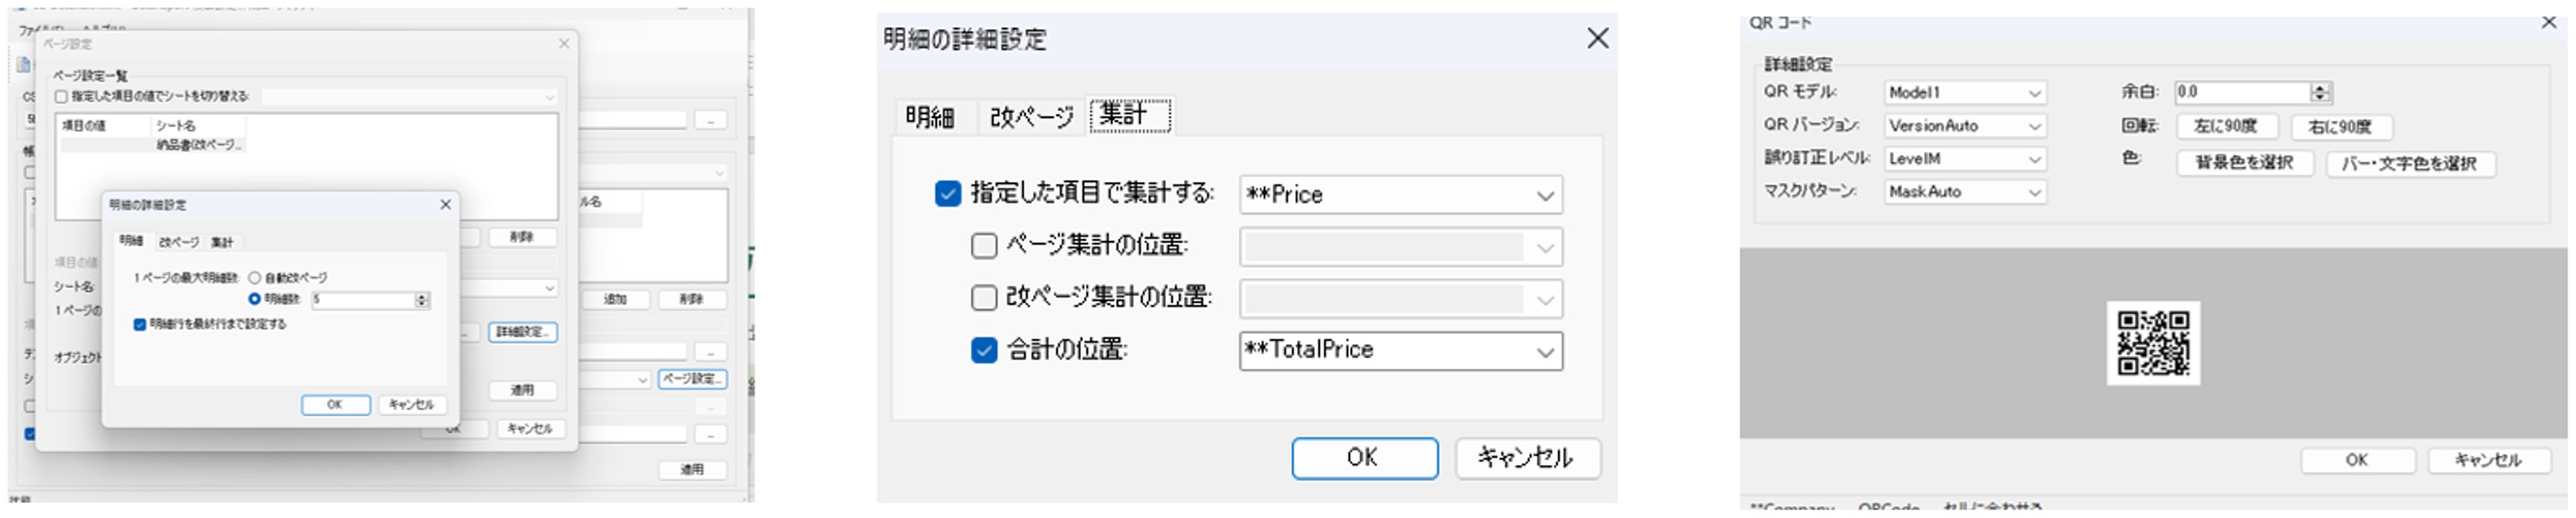
Task: Open 改ページ tab in small left 明細の詳細設定 dialog
Action: click(x=179, y=242)
